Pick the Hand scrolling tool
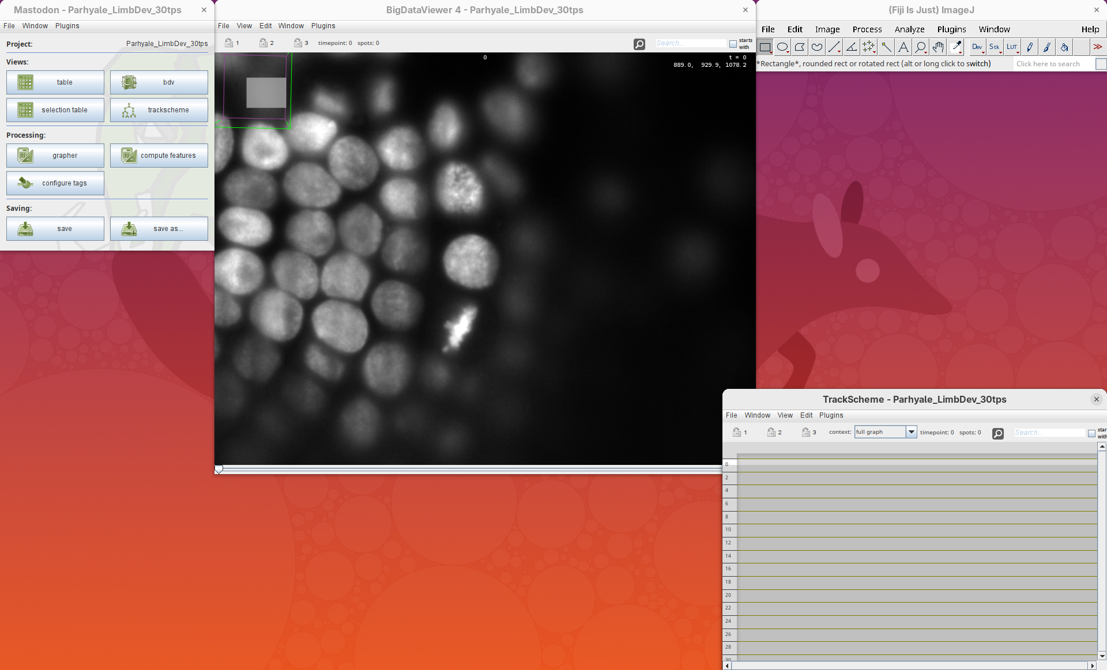This screenshot has height=670, width=1107. point(938,47)
